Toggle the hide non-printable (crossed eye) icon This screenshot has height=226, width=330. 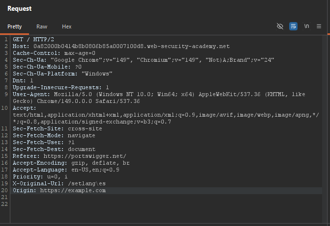coord(280,26)
